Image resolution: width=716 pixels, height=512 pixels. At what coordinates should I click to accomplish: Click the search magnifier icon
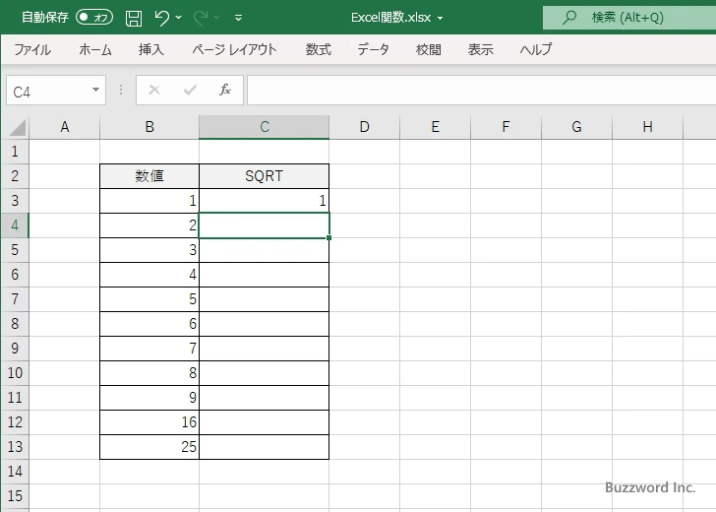click(568, 18)
